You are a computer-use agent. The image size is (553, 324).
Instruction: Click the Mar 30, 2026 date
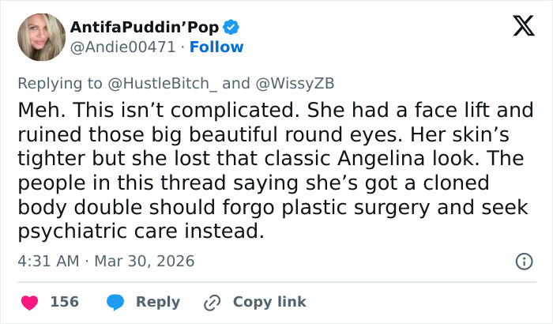click(145, 261)
